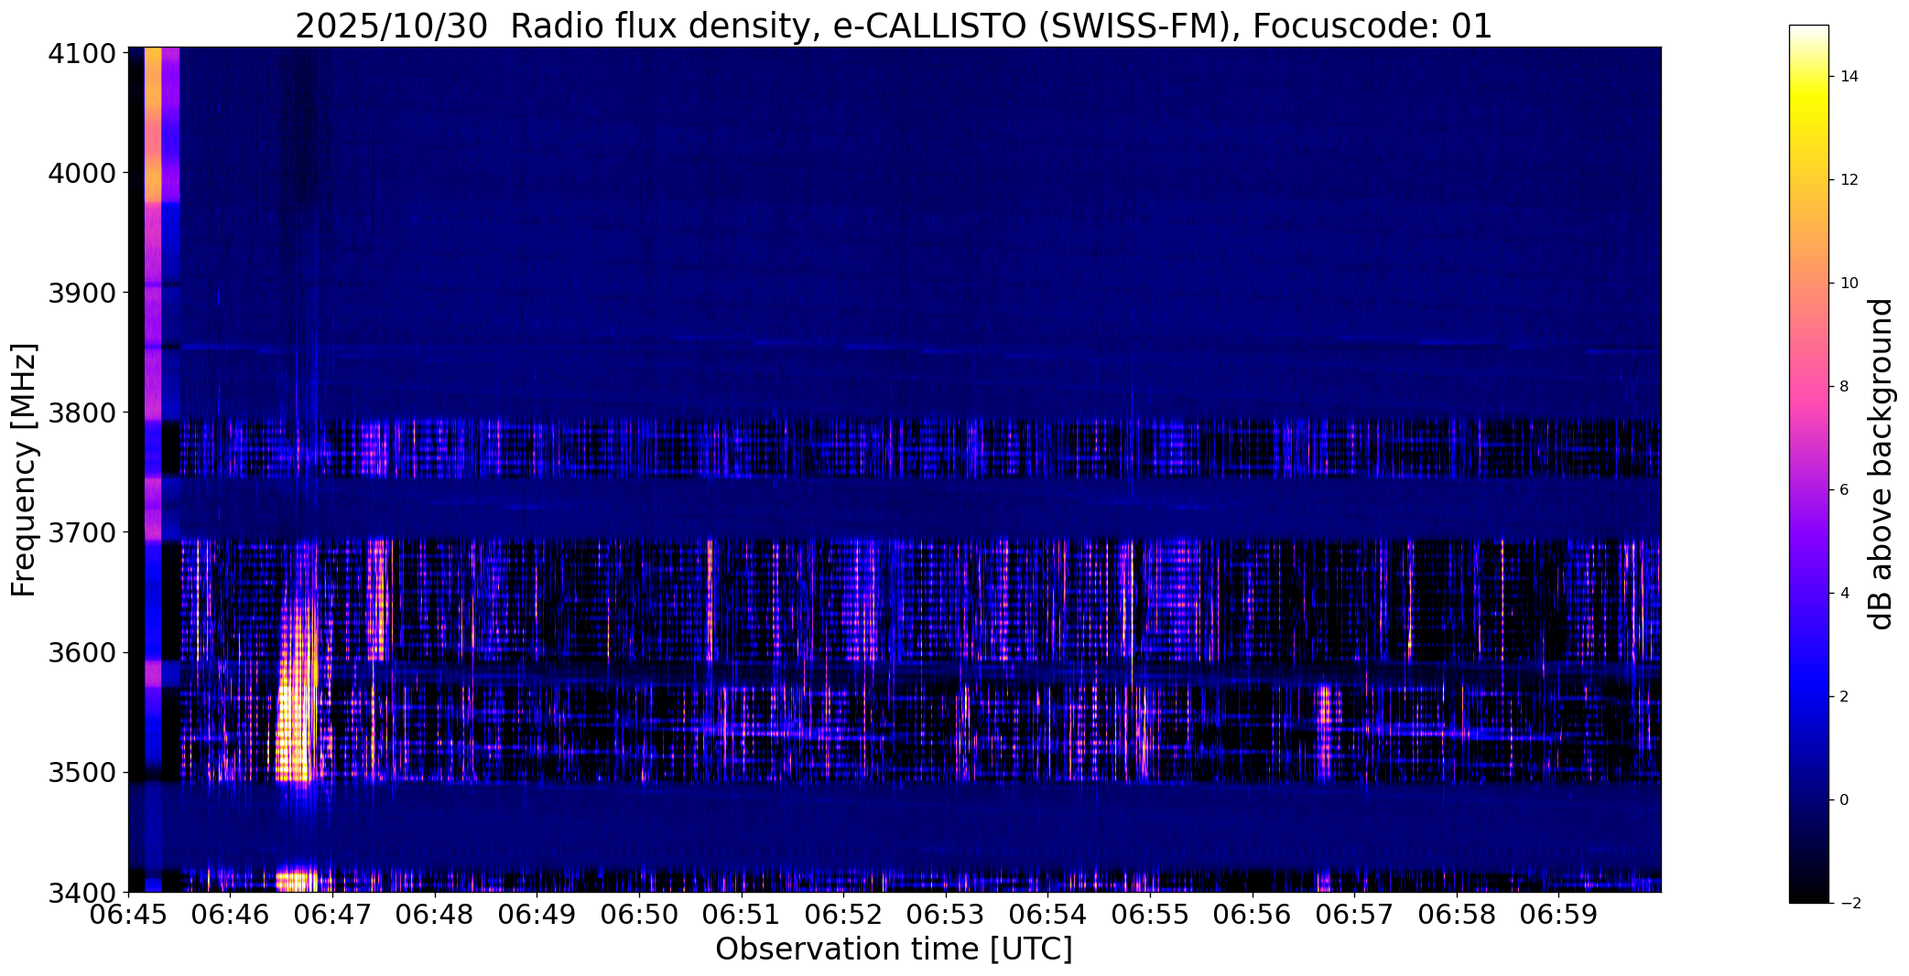Click the 06:52 time tick label
The image size is (1909, 976).
[843, 914]
